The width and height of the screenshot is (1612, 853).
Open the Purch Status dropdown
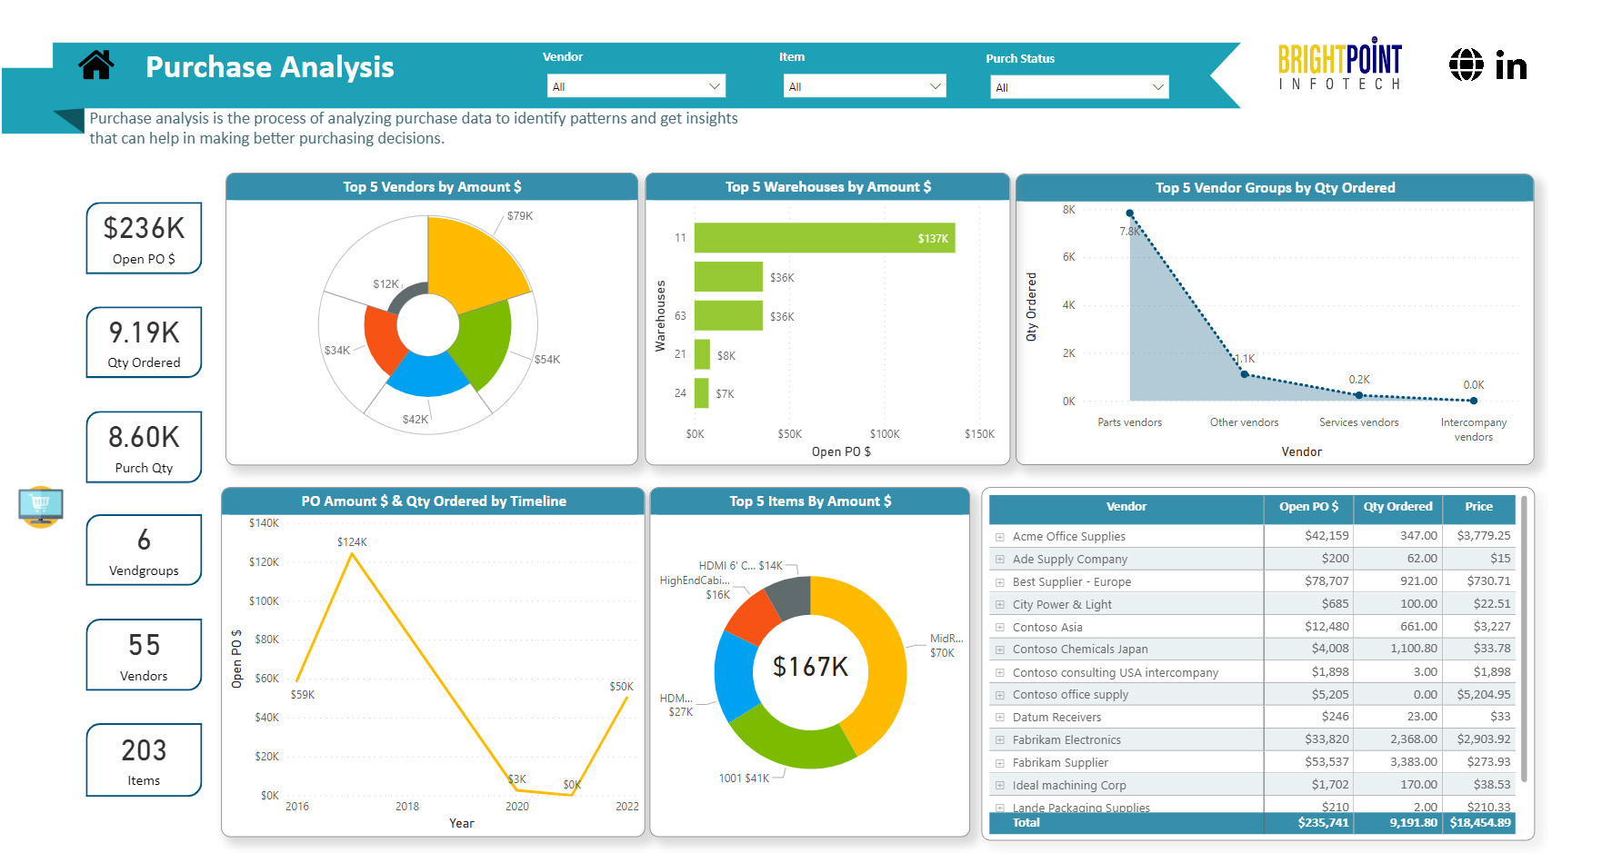tap(1078, 87)
